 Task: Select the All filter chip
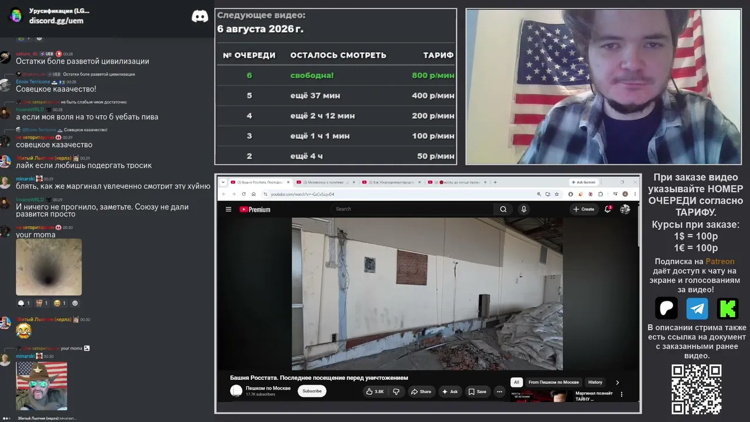(516, 382)
